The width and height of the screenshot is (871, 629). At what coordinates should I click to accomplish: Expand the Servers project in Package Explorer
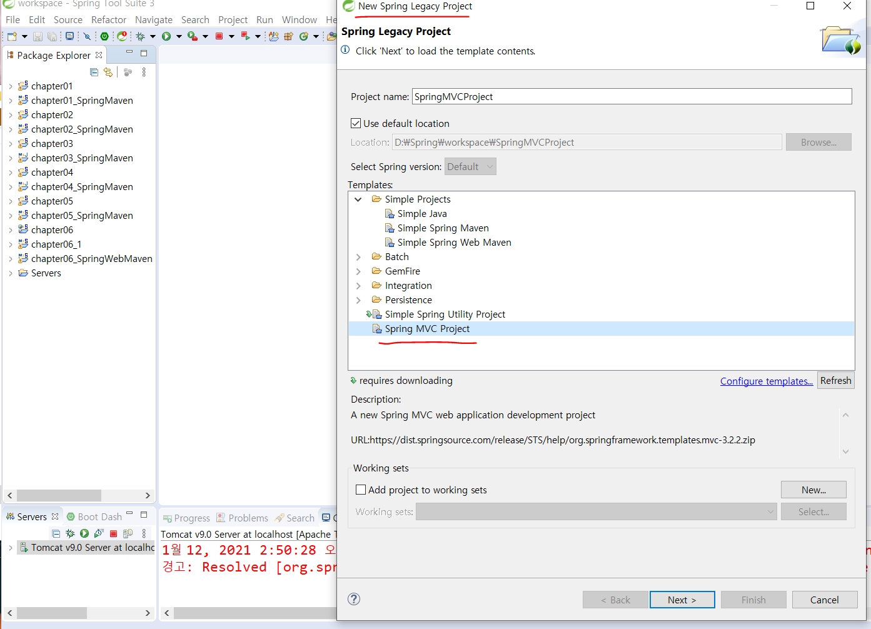click(x=11, y=273)
